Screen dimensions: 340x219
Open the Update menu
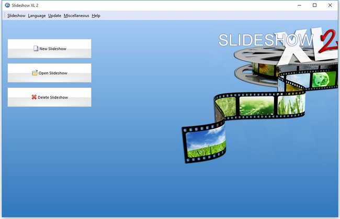pyautogui.click(x=54, y=16)
